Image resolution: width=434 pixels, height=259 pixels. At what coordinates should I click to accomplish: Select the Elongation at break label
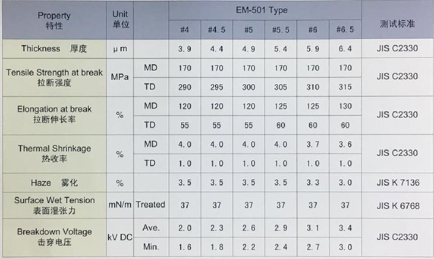click(x=54, y=114)
